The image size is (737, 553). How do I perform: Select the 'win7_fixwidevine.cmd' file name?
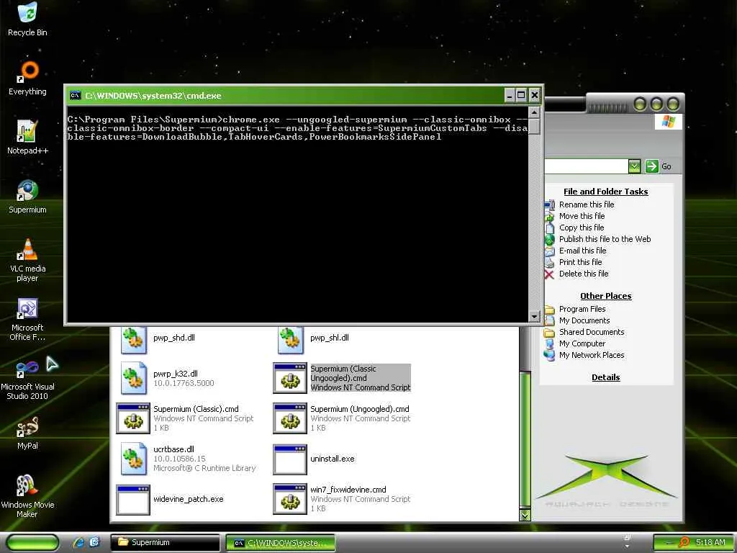click(x=348, y=490)
